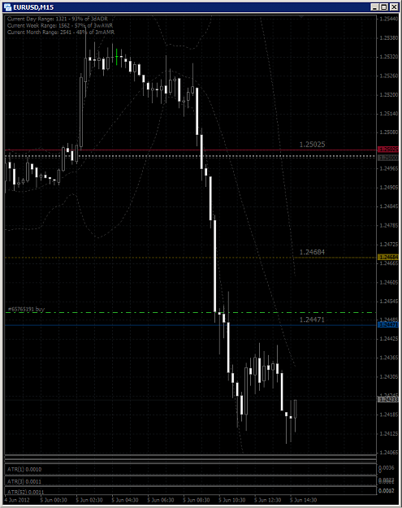Click the 5 Jun 02:30 time label
The height and width of the screenshot is (508, 402).
[89, 500]
